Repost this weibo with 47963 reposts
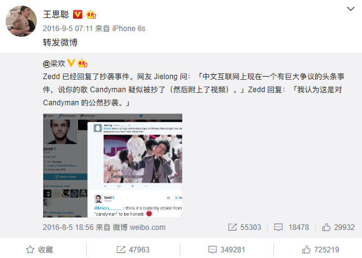This screenshot has width=362, height=258. [x=133, y=250]
